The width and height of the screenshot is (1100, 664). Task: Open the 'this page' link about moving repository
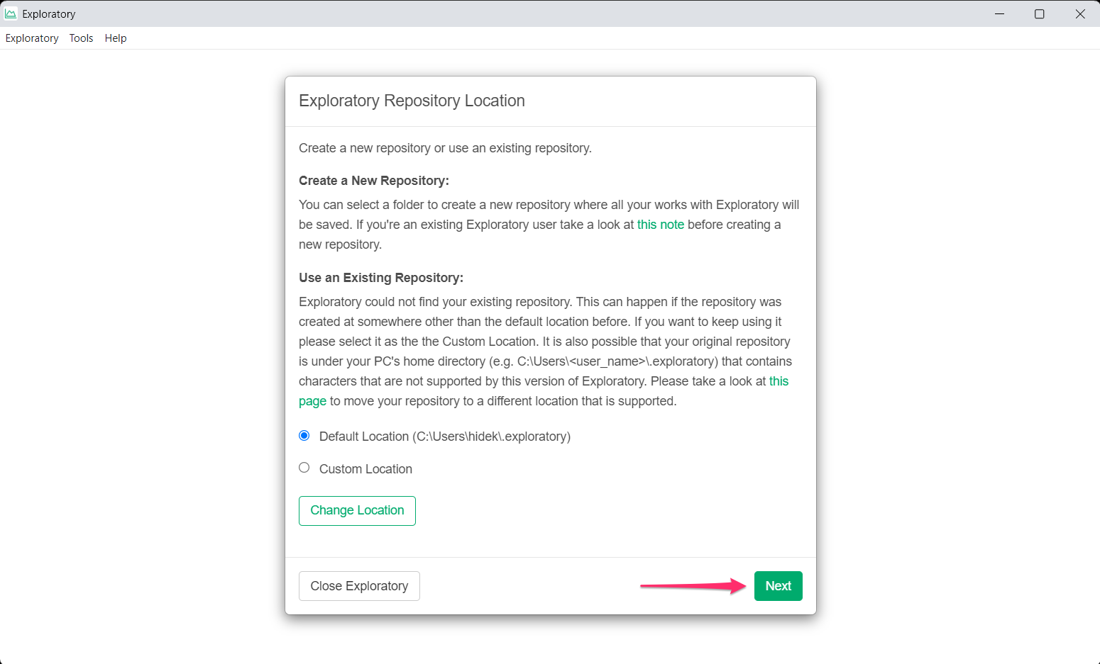pyautogui.click(x=779, y=381)
